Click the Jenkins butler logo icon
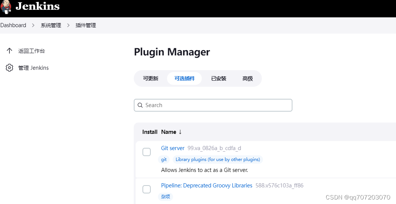 click(6, 7)
